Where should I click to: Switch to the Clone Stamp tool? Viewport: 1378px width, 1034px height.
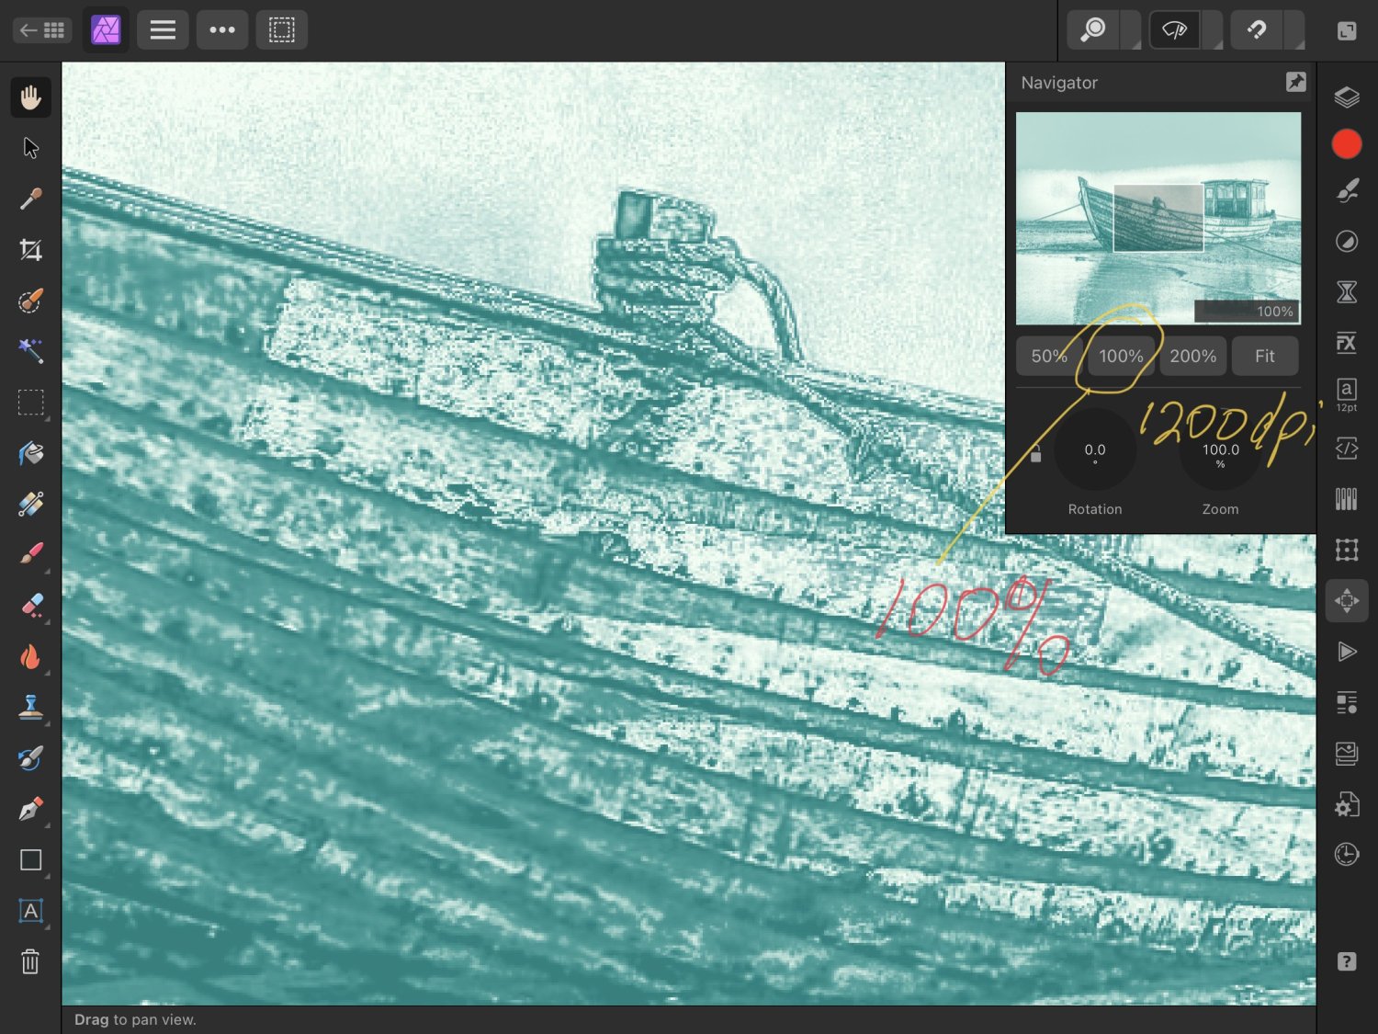30,705
